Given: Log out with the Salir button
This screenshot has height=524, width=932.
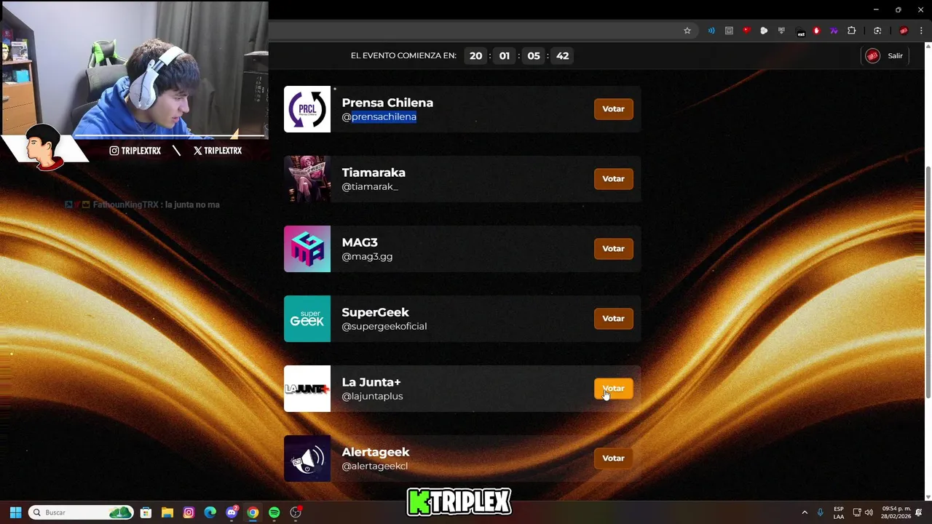Looking at the screenshot, I should point(895,56).
